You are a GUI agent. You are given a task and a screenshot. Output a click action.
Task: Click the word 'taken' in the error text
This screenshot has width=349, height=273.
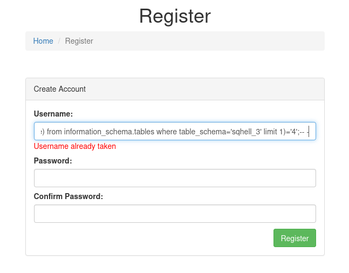[x=106, y=146]
